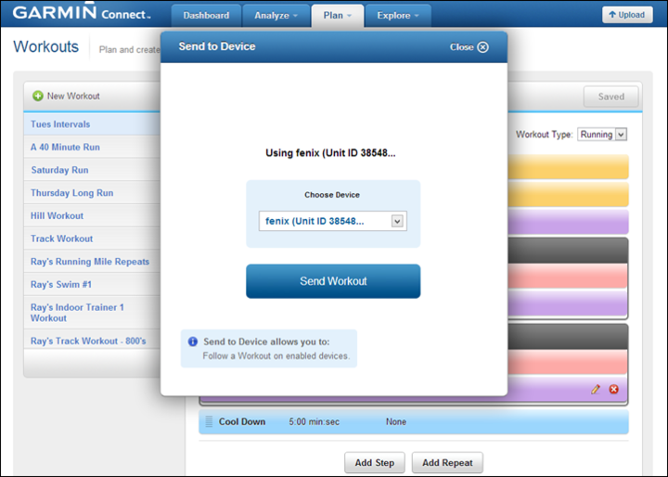Open the Explore tab
This screenshot has width=668, height=477.
pos(398,16)
